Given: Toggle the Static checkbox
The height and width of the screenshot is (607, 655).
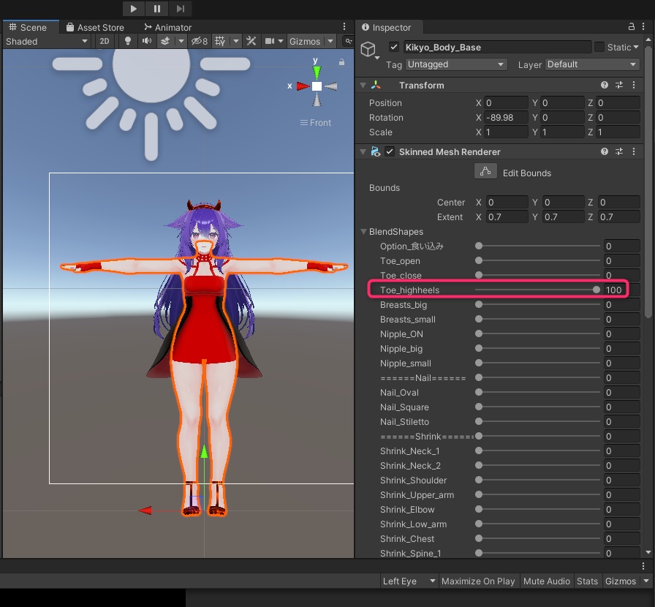Looking at the screenshot, I should click(599, 47).
